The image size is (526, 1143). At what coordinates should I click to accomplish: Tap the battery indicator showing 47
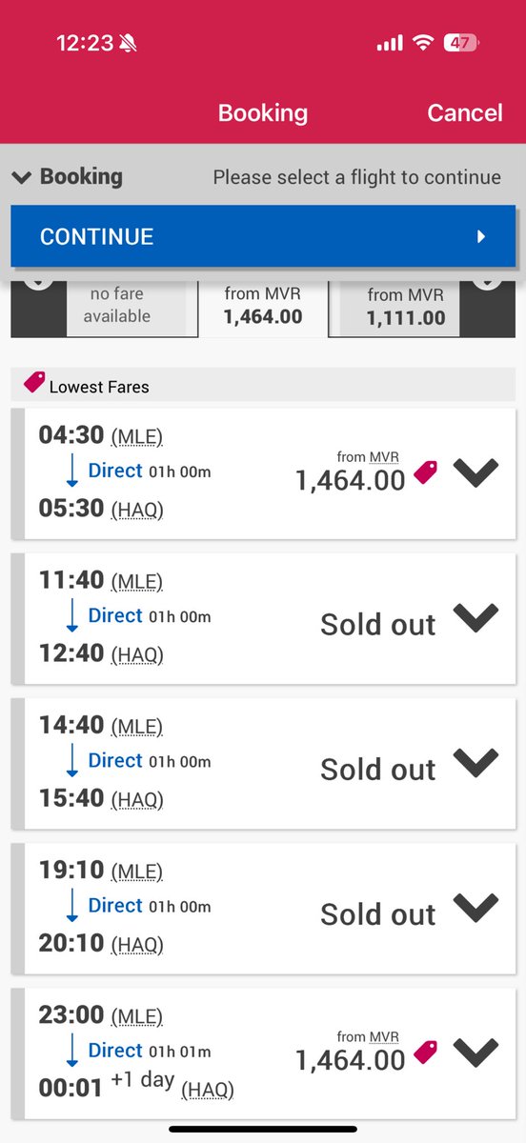click(462, 43)
